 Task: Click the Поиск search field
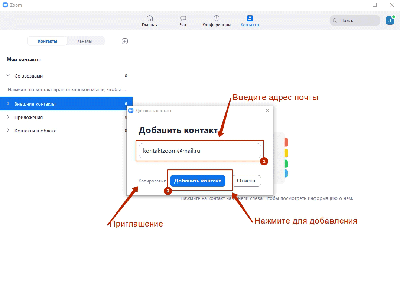tap(355, 20)
